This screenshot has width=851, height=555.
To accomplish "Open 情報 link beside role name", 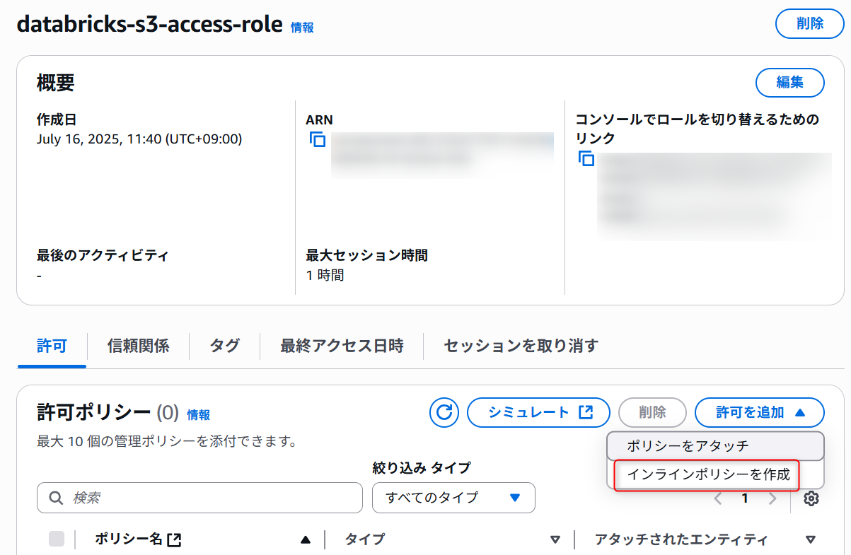I will 302,28.
